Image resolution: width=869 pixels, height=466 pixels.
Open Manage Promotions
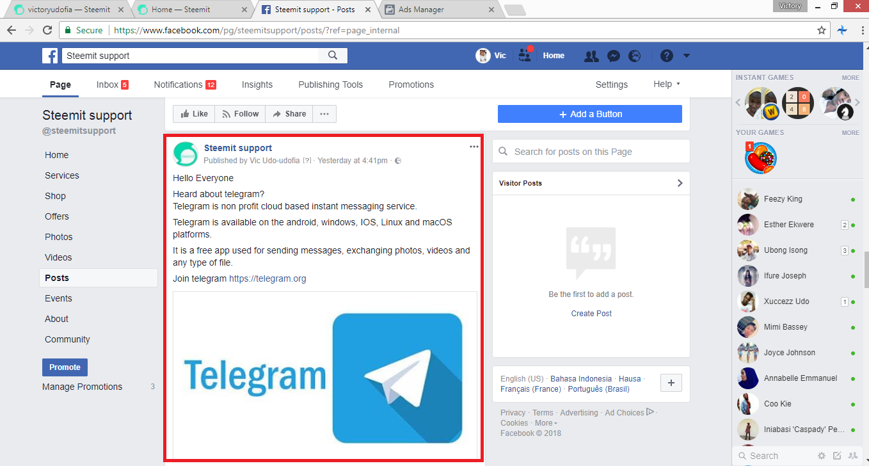(82, 387)
